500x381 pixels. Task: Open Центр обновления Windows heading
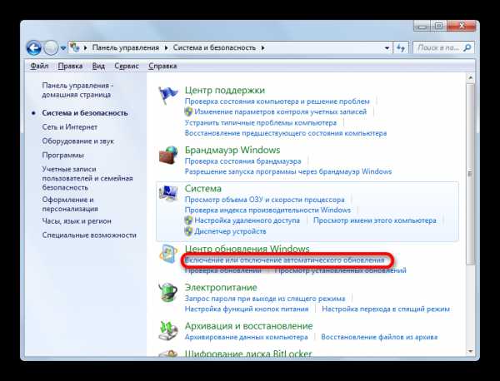coord(247,249)
